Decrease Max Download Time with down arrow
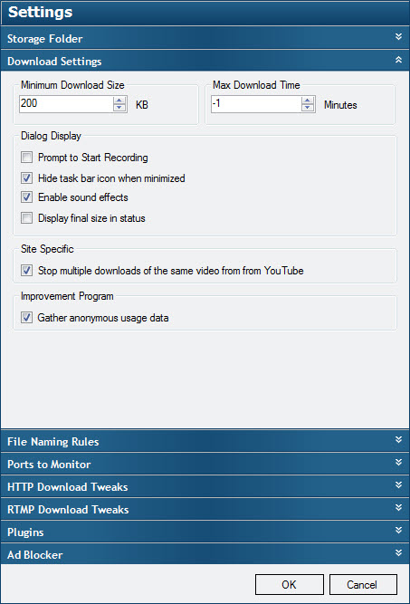Image resolution: width=410 pixels, height=604 pixels. pyautogui.click(x=307, y=108)
